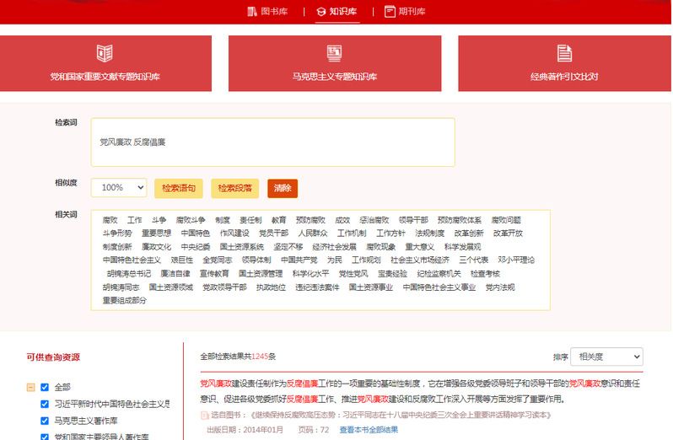Collapse the 全部 resource tree node
Viewport: 673px width, 440px height.
(x=31, y=387)
